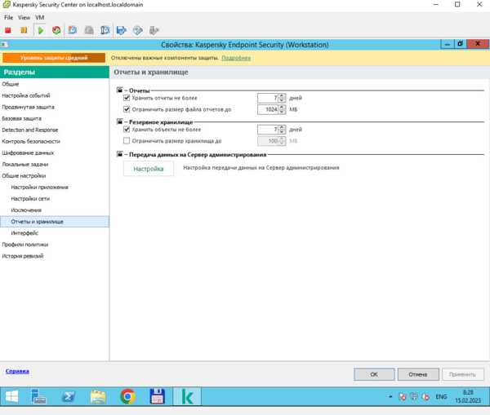Open File Explorer from the taskbar
This screenshot has width=490, height=415.
[x=98, y=397]
